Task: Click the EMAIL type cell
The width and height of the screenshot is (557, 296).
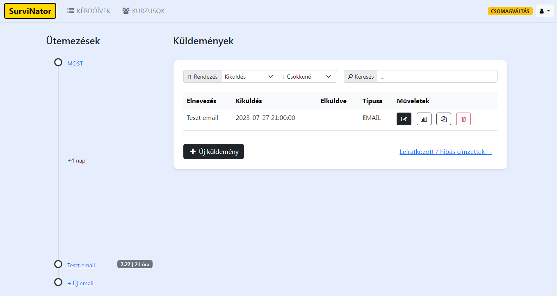Action: coord(372,118)
